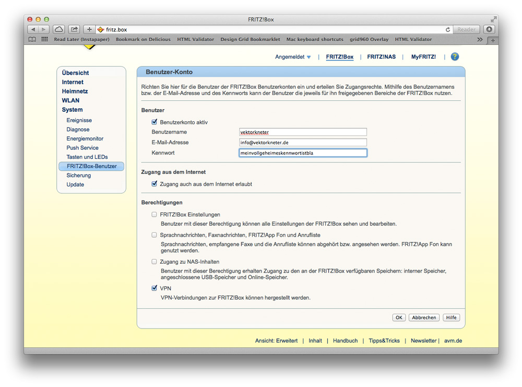Click the FRITZ!Box favicon in address bar
Image resolution: width=522 pixels, height=387 pixels.
[x=101, y=30]
